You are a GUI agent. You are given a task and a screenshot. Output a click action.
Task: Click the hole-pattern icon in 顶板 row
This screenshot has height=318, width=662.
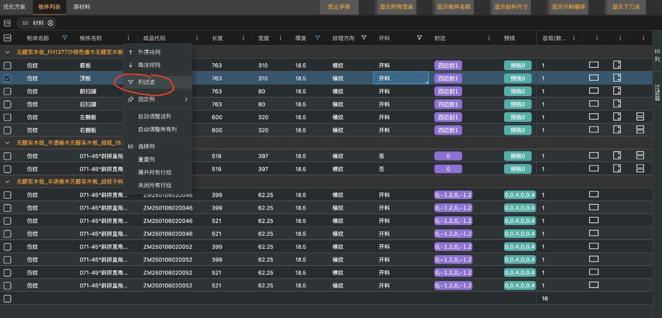tap(617, 78)
